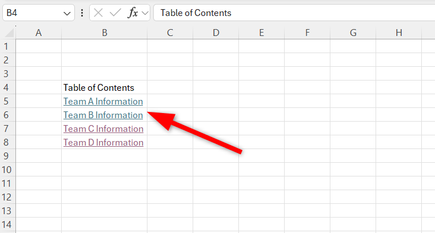Open the Insert Function fx dialog
Image resolution: width=435 pixels, height=233 pixels.
tap(133, 13)
